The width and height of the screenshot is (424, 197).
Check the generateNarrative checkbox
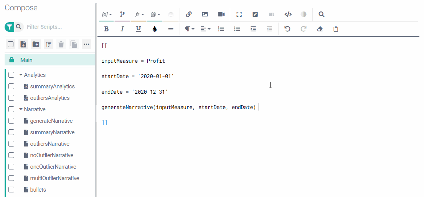[11, 121]
